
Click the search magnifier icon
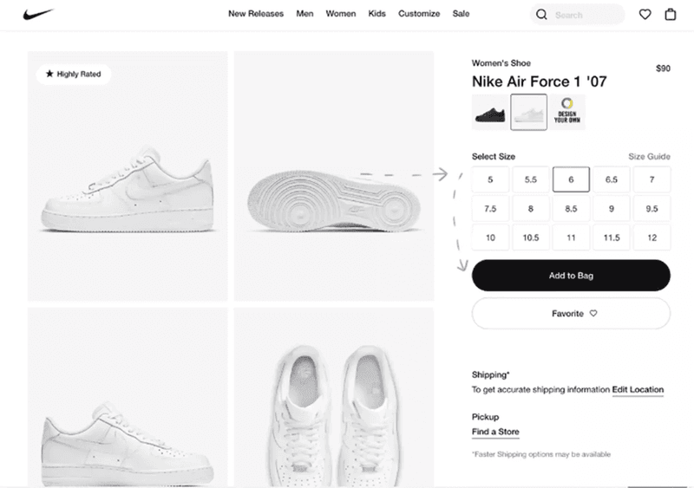(x=541, y=15)
